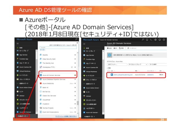Open the hamburger menu in the services-list portal

17,44
